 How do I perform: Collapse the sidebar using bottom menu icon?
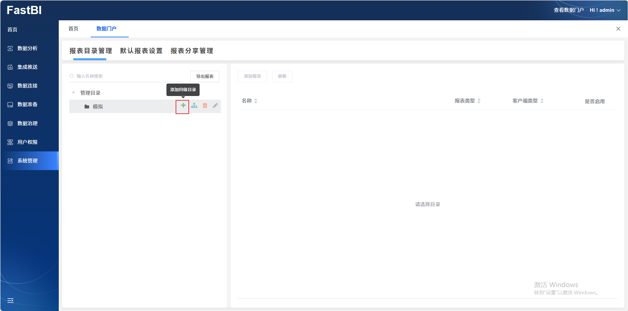11,301
